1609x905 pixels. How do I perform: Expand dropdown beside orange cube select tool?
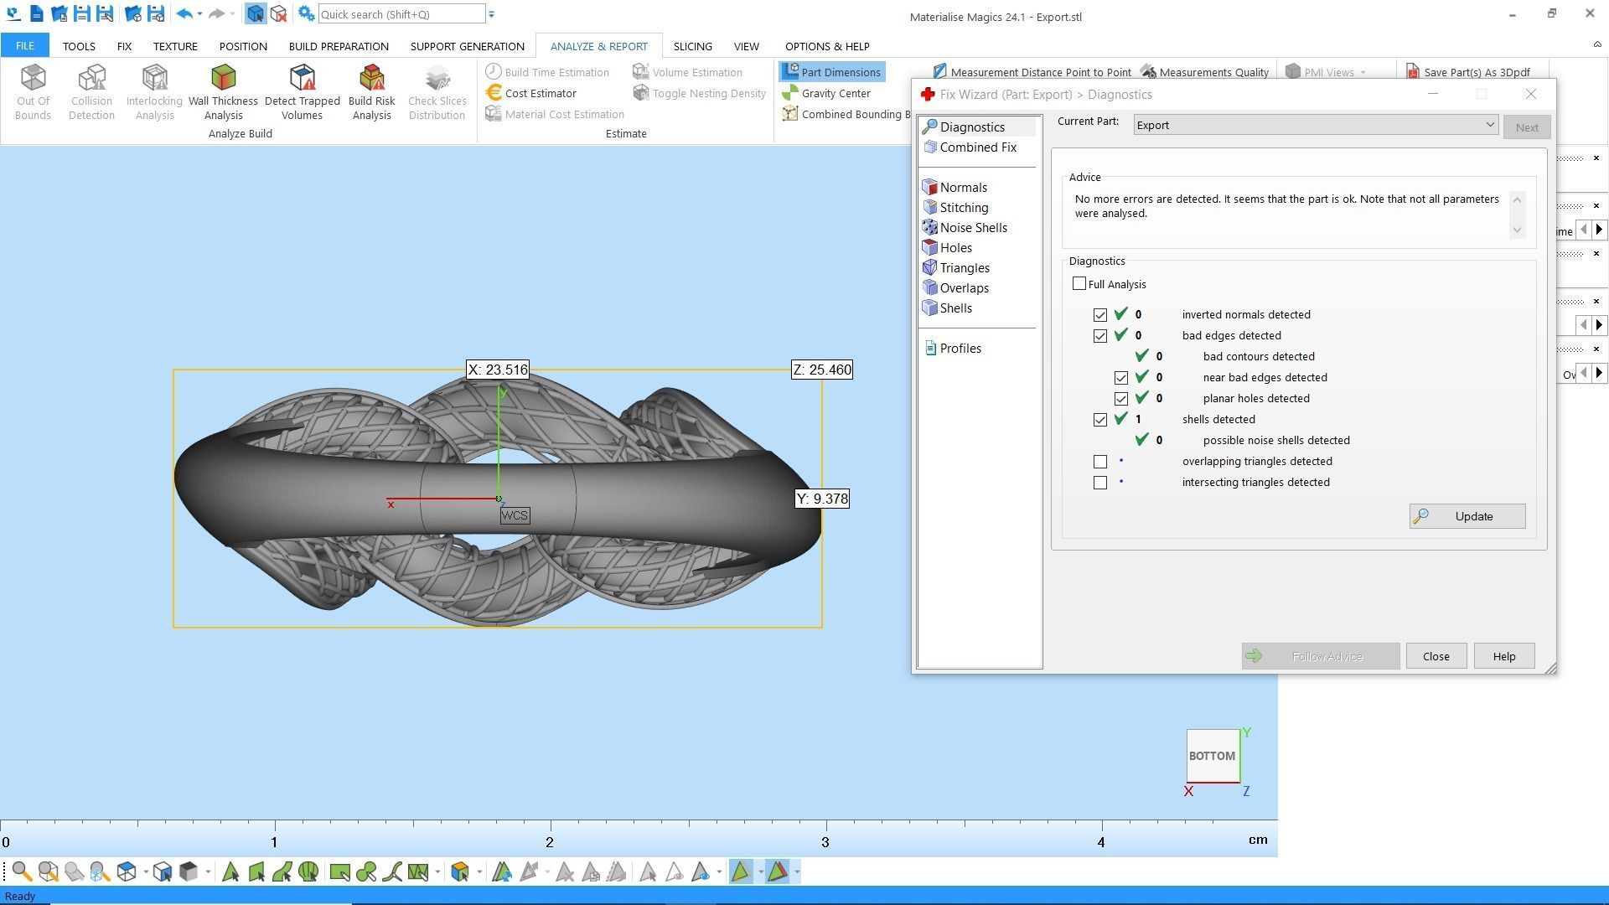coord(479,872)
